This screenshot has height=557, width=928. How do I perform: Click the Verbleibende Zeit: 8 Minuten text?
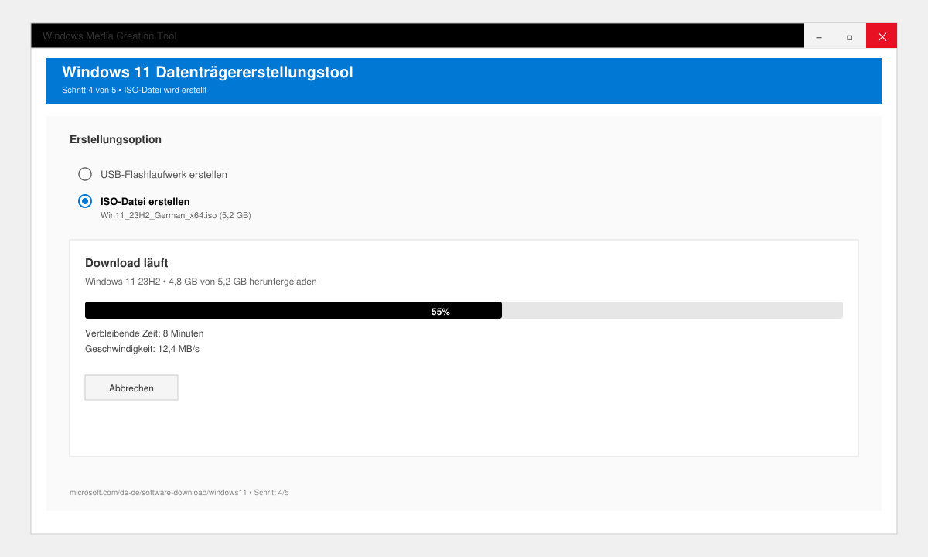click(145, 333)
